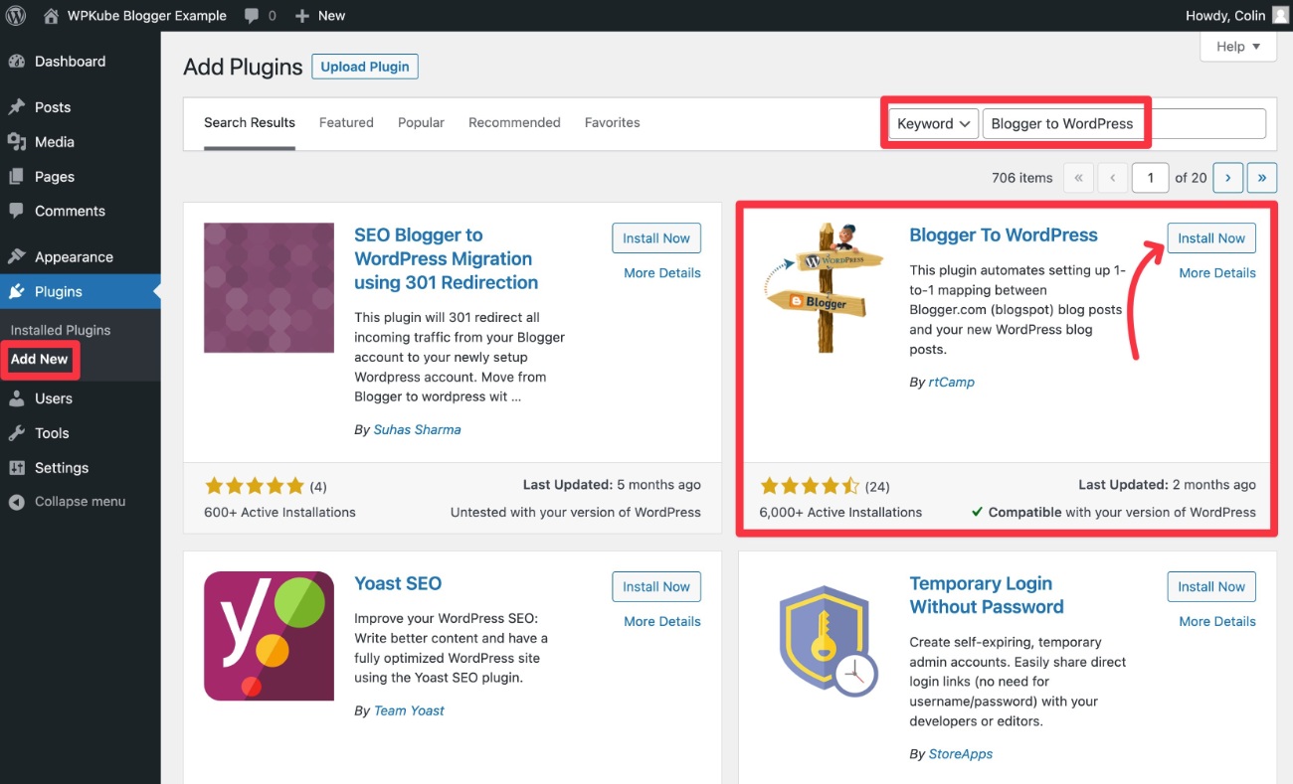The image size is (1293, 784).
Task: Open the Suhas Sharma author link
Action: [417, 430]
